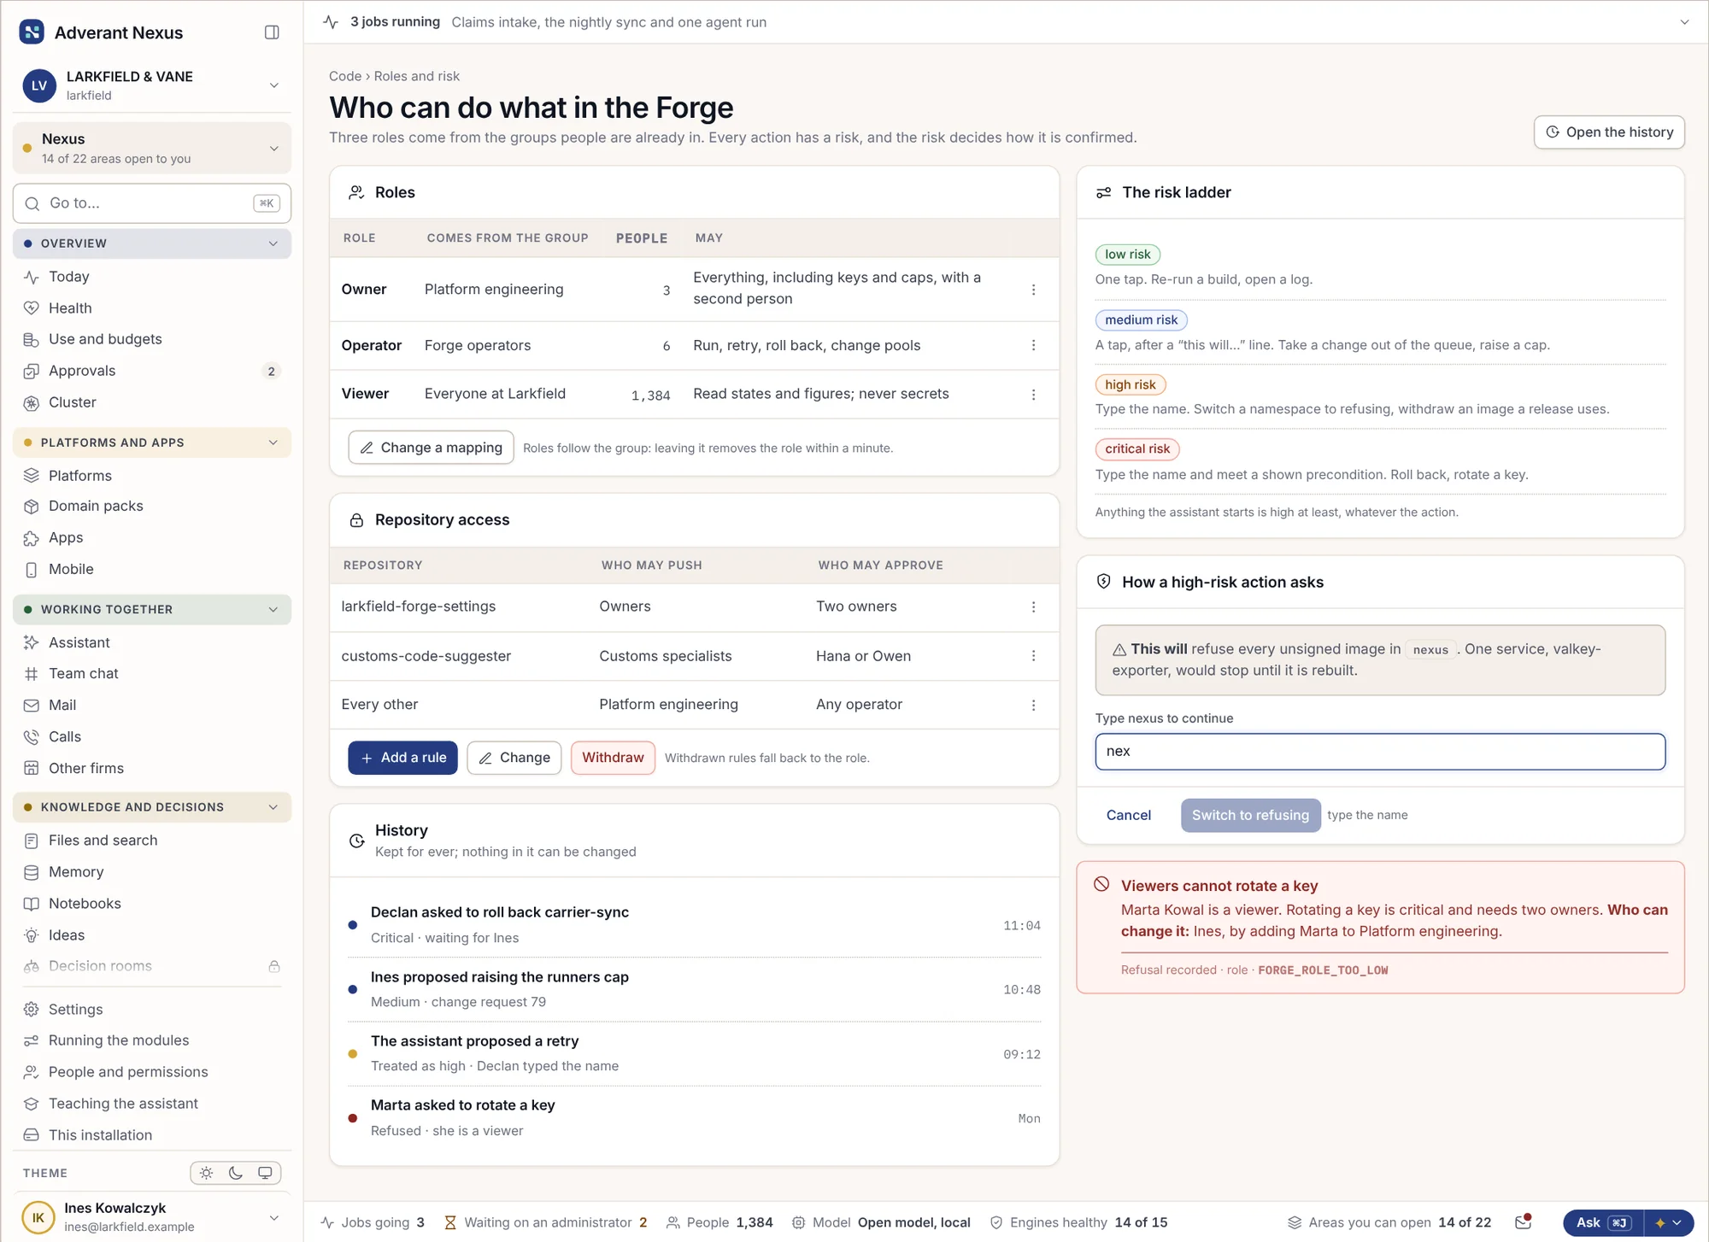Open Teaching the assistant
The image size is (1709, 1242).
click(152, 1104)
